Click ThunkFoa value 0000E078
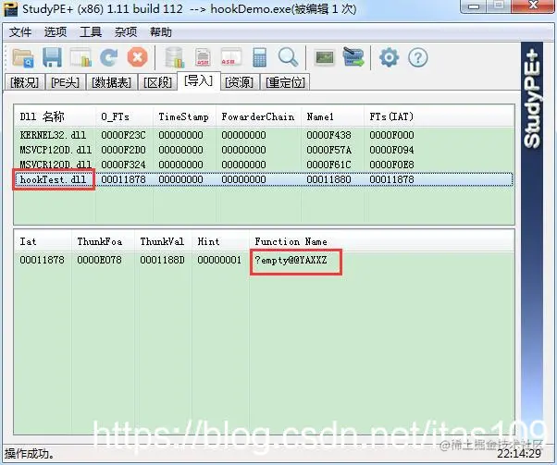 [100, 260]
